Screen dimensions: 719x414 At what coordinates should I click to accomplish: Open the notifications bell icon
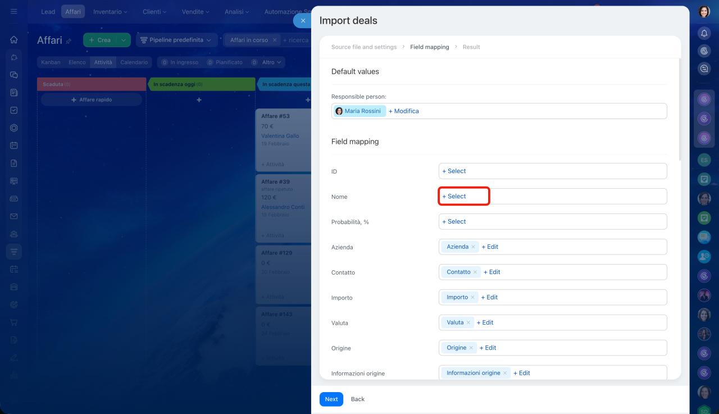tap(704, 33)
